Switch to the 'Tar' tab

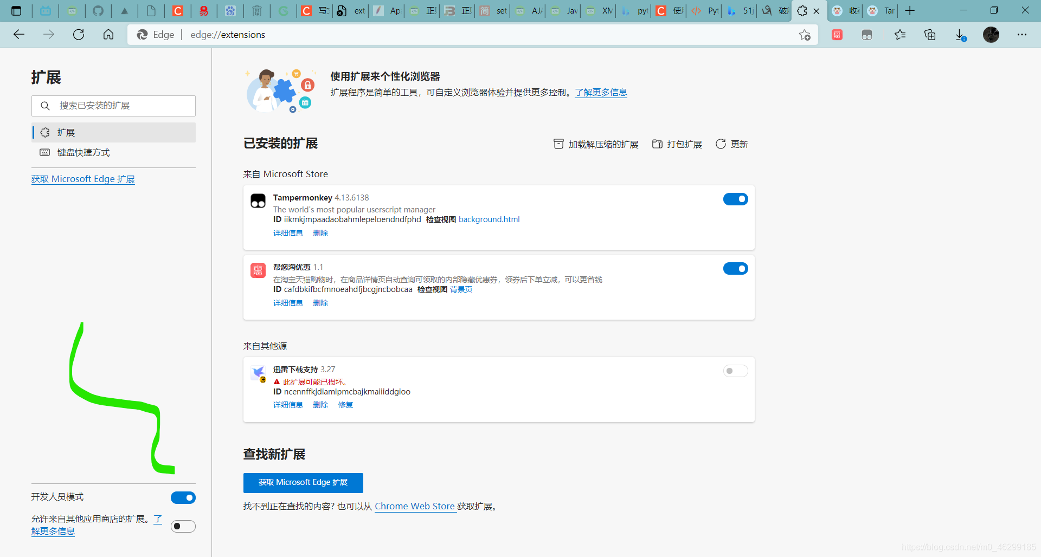[x=881, y=11]
